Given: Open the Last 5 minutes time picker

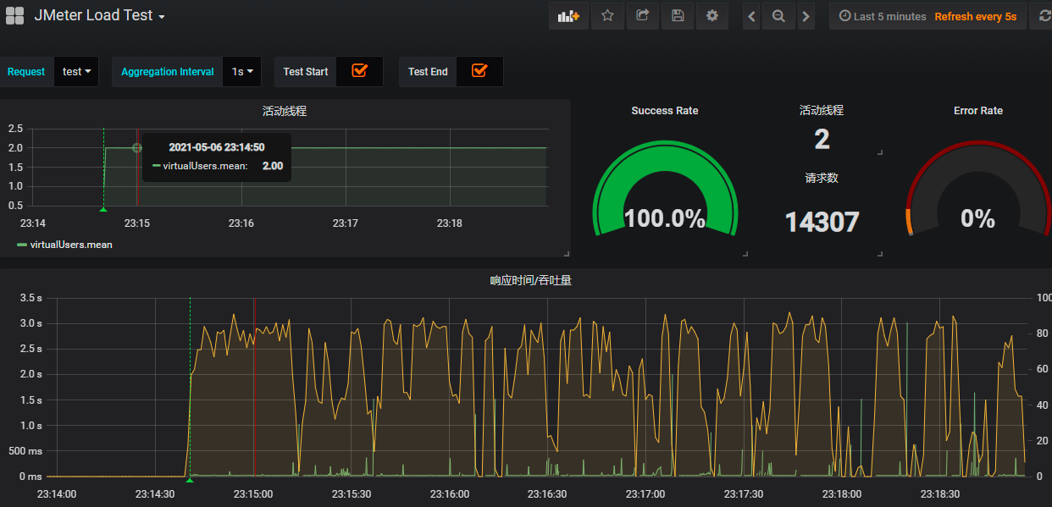Looking at the screenshot, I should pos(882,16).
